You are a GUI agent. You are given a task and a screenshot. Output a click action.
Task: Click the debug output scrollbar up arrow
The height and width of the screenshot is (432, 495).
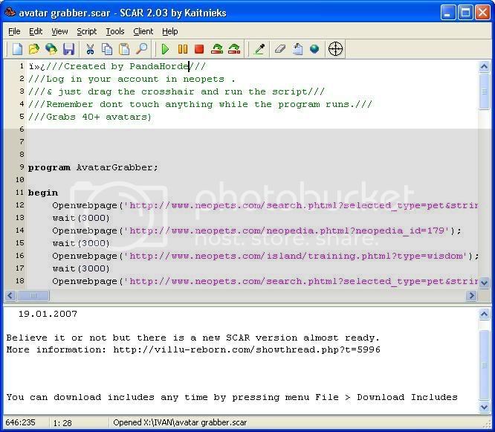pos(485,313)
